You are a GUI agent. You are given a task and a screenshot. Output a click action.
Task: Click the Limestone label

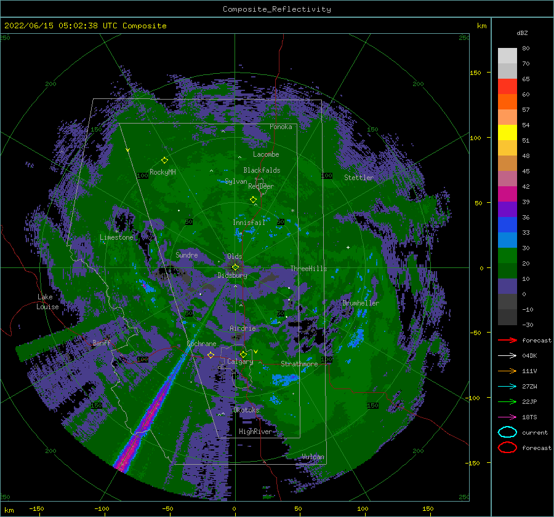pos(116,237)
